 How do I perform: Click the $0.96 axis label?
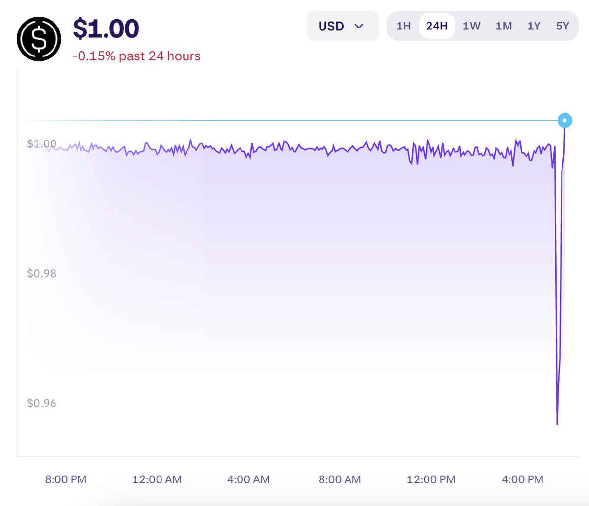point(42,403)
